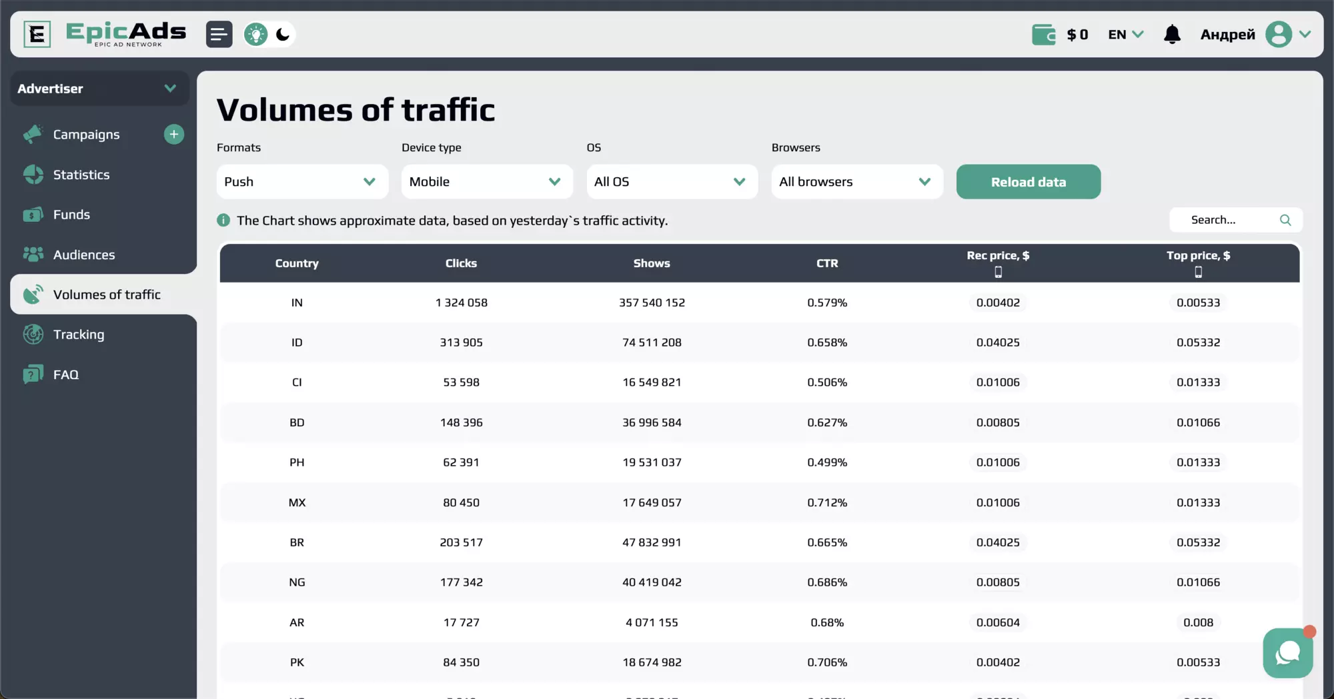Open the All browsers dropdown
This screenshot has height=699, width=1334.
[x=857, y=182]
